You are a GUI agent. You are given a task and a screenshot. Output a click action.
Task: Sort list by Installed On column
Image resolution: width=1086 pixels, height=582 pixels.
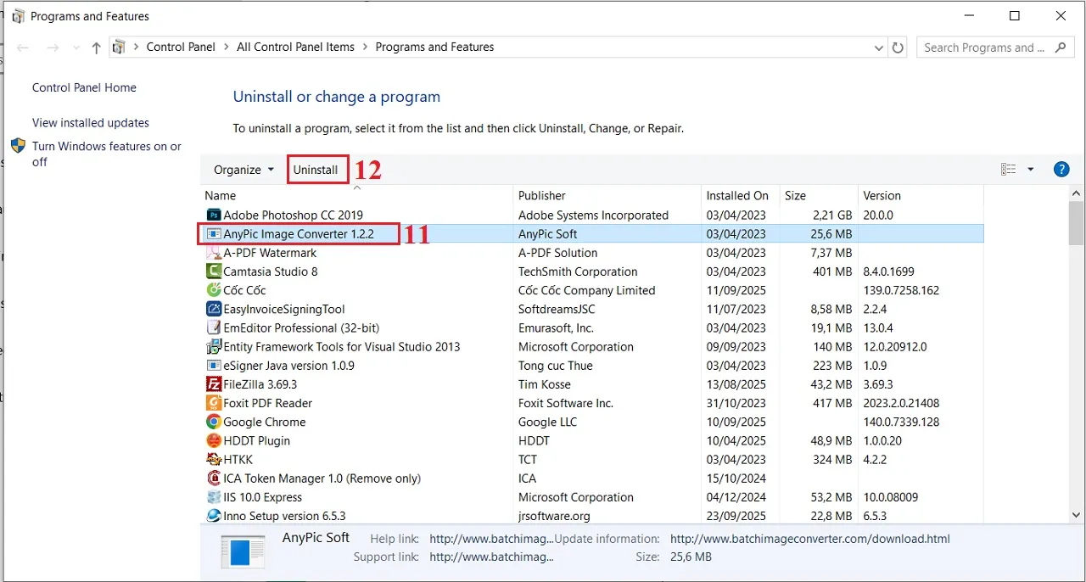[736, 195]
